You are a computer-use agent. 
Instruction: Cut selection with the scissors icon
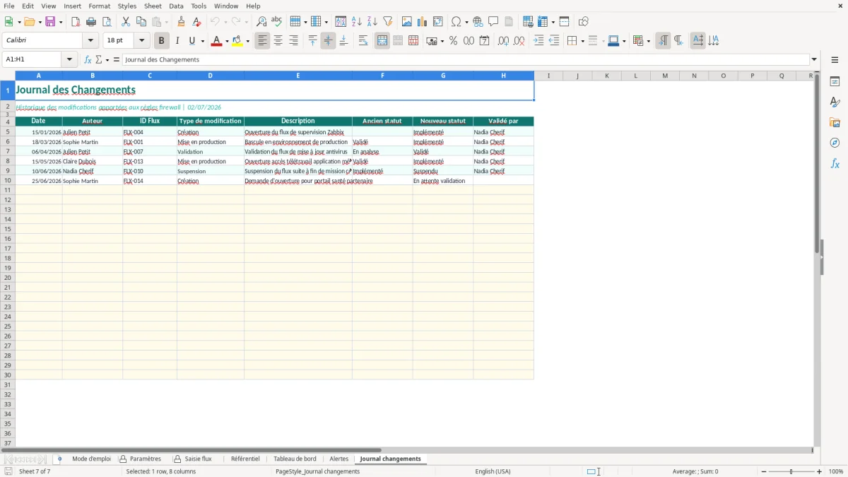[126, 22]
